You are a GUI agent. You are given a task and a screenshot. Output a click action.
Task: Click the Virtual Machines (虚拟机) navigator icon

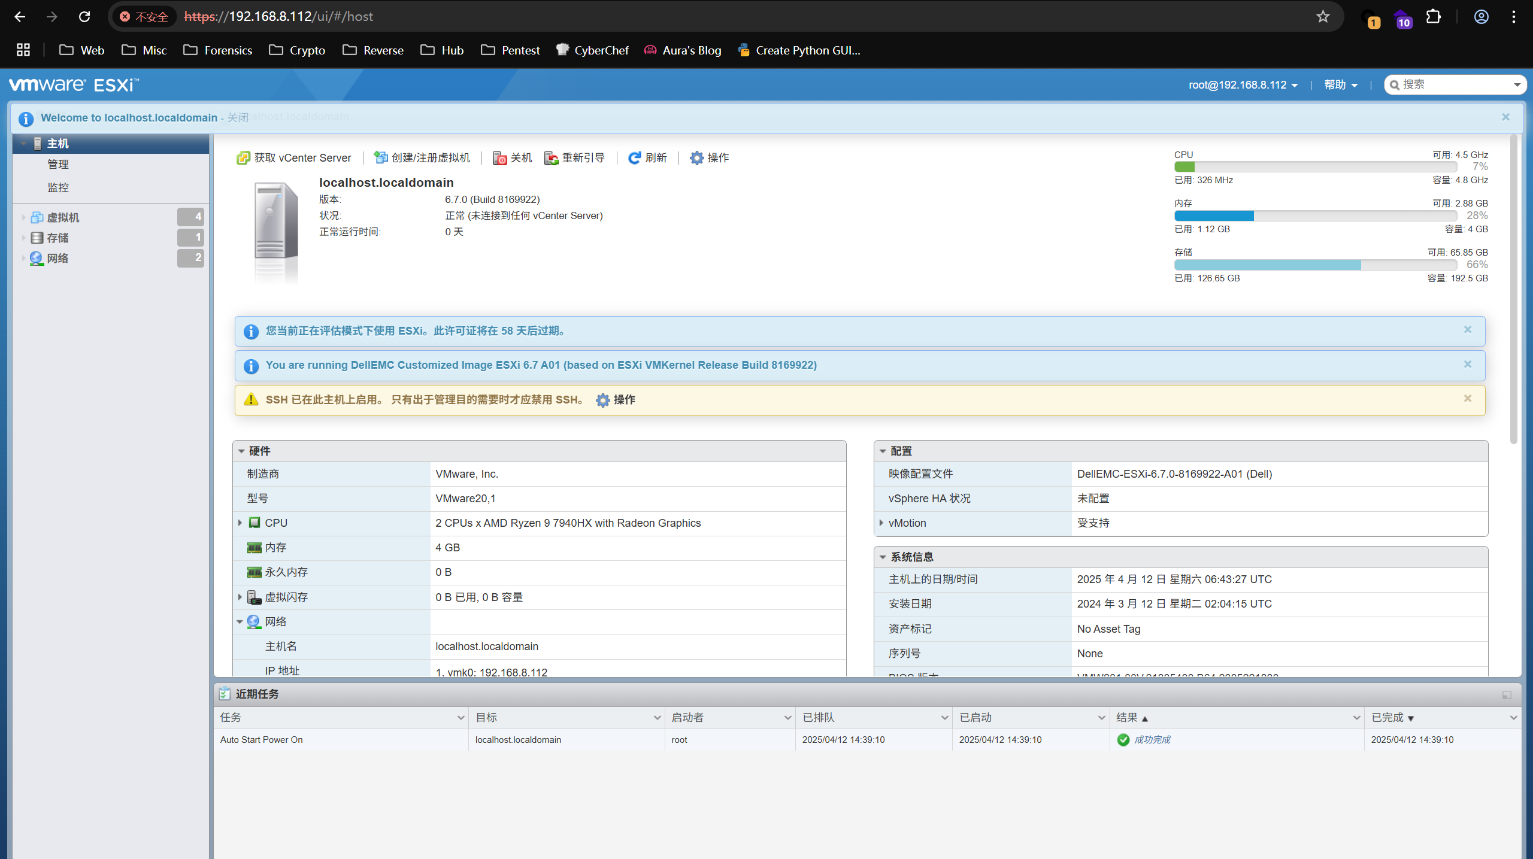37,217
